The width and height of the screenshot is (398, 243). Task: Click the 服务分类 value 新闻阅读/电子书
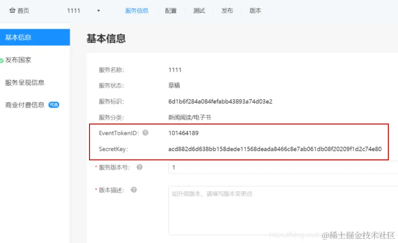click(190, 117)
